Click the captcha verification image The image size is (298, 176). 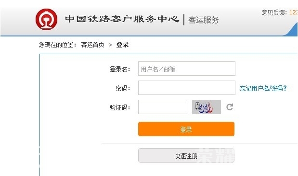point(207,107)
